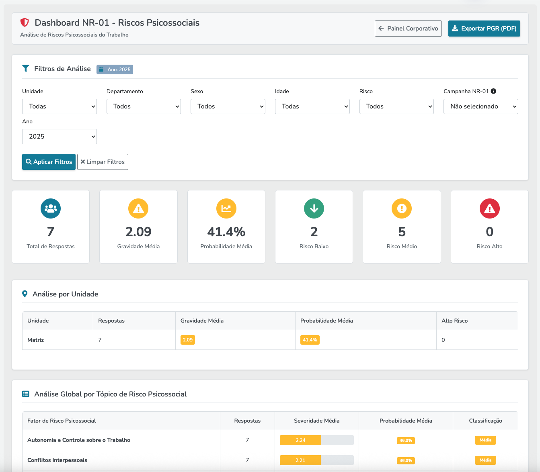Click the location pin beside Análise por Unidade
Screen dimensions: 540x472
25,294
